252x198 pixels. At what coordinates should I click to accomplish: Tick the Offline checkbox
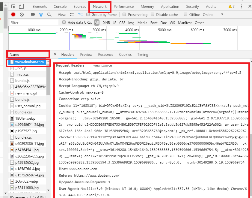[185, 14]
